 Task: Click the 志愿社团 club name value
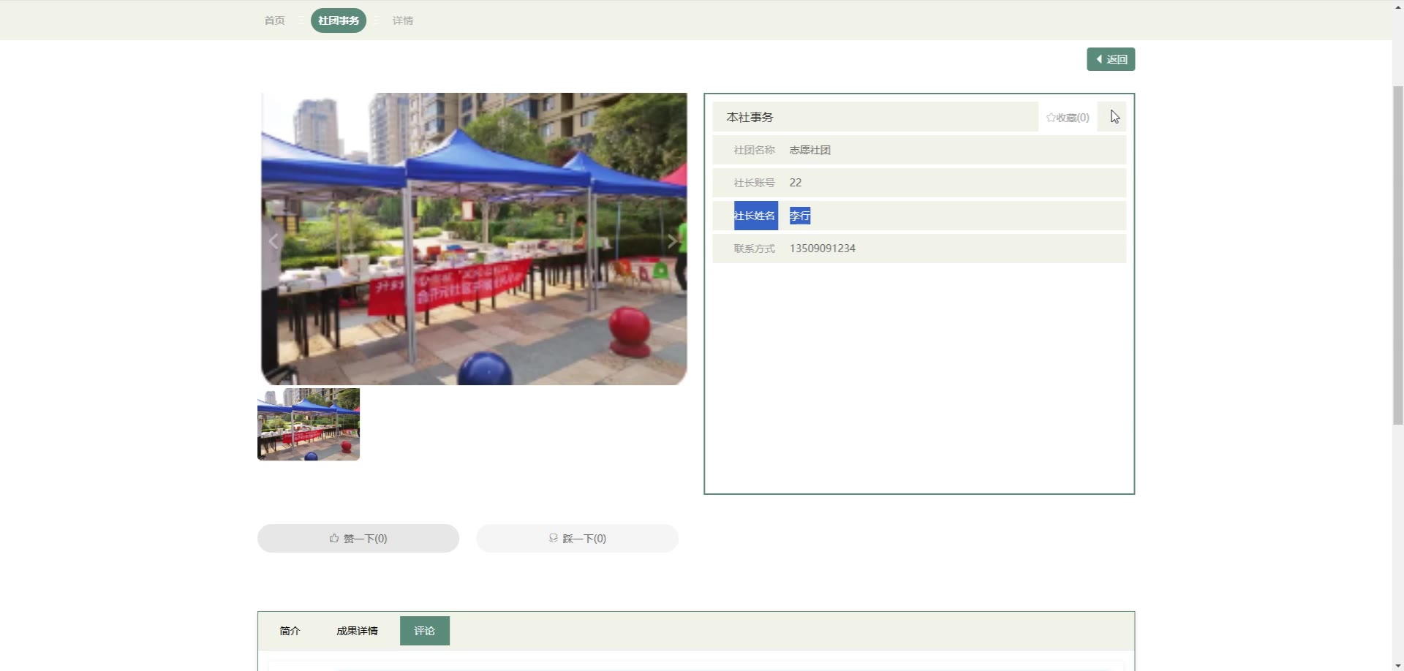pos(810,150)
